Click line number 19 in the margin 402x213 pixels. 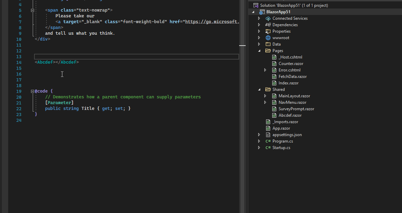19,92
